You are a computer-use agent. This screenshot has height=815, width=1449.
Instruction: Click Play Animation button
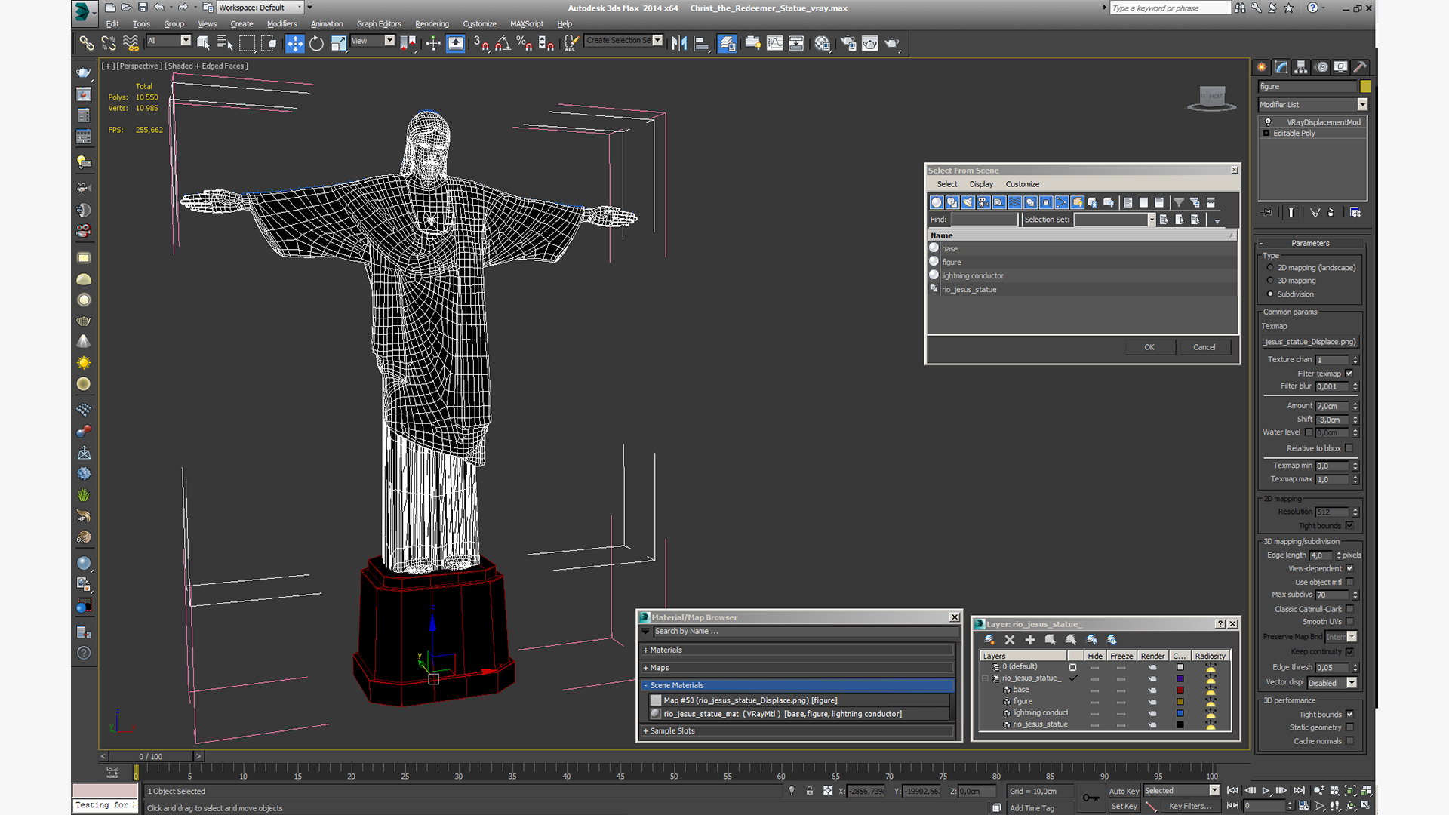point(1266,790)
